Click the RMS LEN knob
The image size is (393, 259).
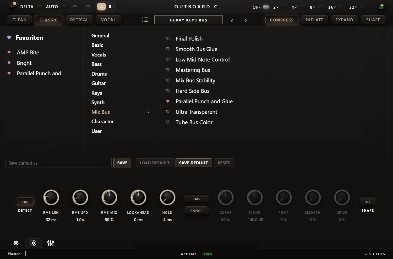(51, 198)
